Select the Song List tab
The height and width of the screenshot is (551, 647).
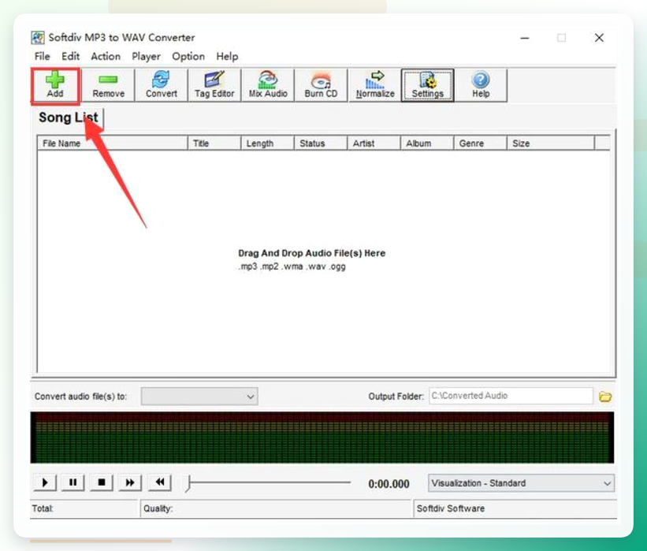point(68,117)
